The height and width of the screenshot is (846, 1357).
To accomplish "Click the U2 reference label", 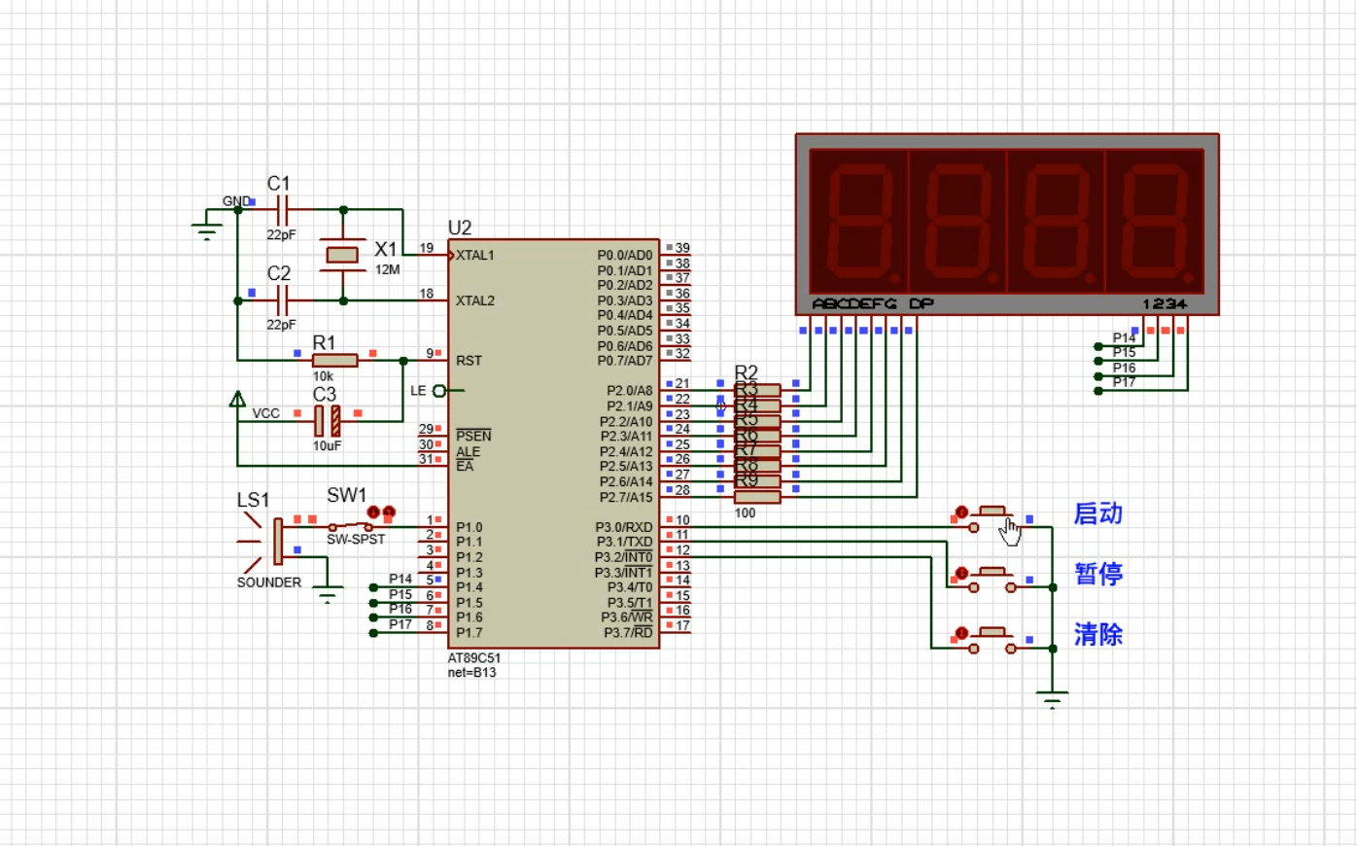I will 460,228.
